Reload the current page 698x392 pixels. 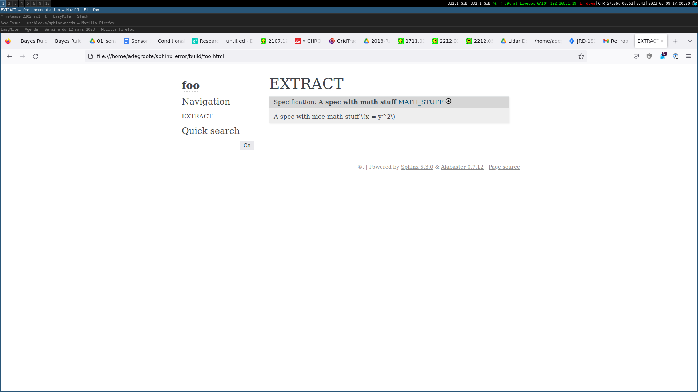tap(36, 56)
